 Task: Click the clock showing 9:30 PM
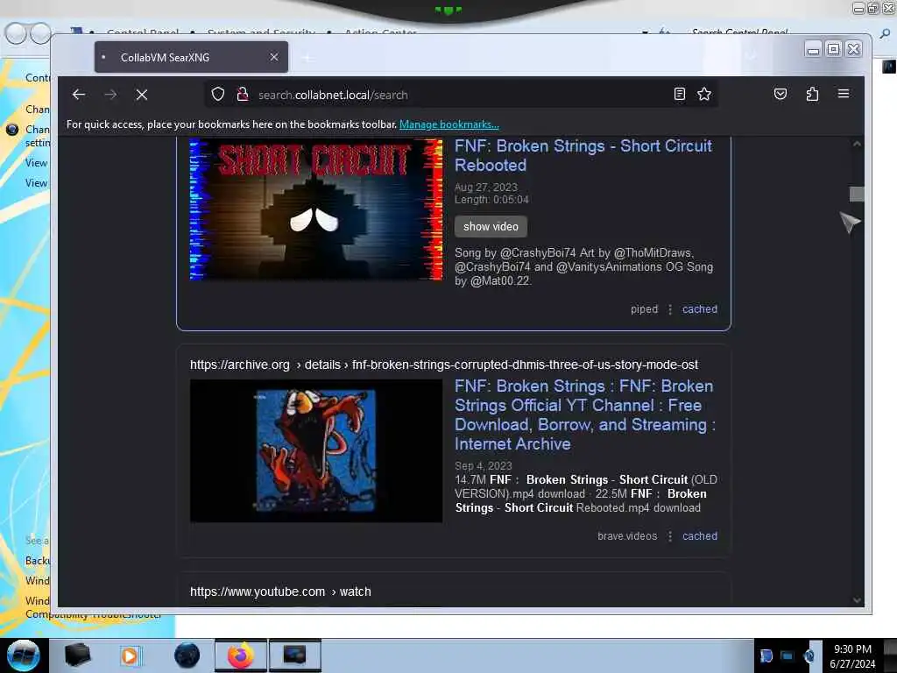[852, 655]
